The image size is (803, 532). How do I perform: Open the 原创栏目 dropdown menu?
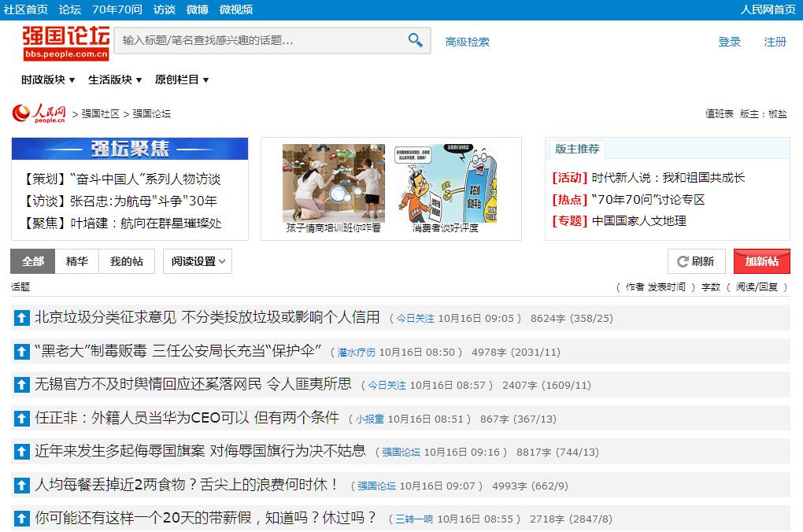[x=182, y=79]
